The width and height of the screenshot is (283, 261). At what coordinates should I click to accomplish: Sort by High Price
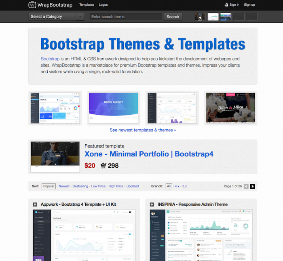tap(116, 186)
